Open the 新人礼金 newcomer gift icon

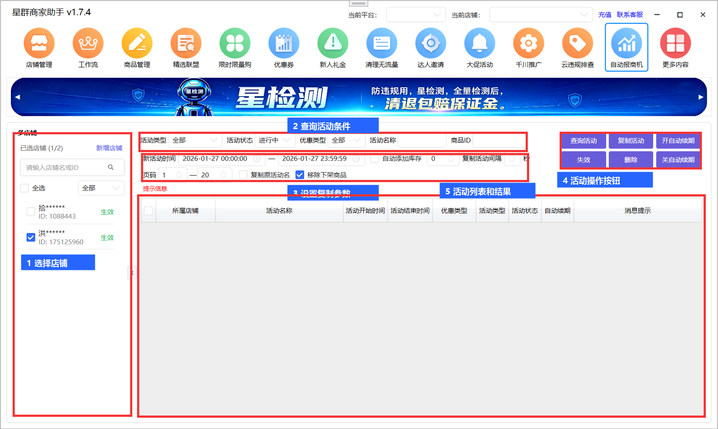tap(333, 43)
